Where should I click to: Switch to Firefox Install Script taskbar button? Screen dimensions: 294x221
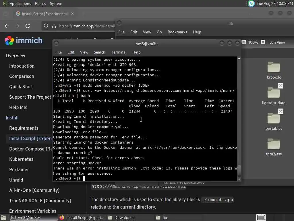pos(82,218)
